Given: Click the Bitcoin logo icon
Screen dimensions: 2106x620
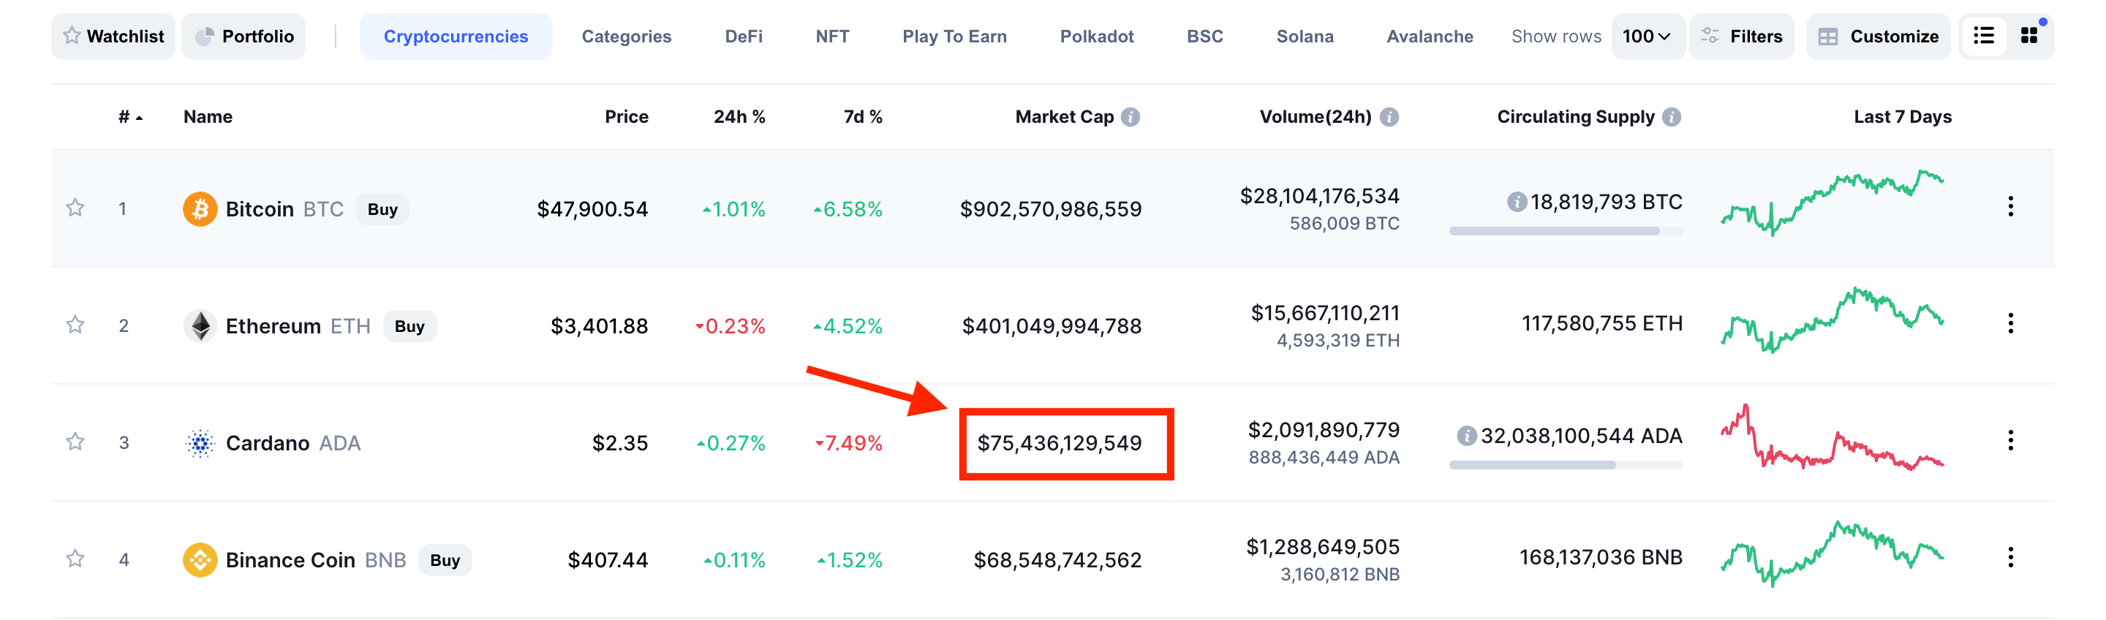Looking at the screenshot, I should tap(200, 208).
